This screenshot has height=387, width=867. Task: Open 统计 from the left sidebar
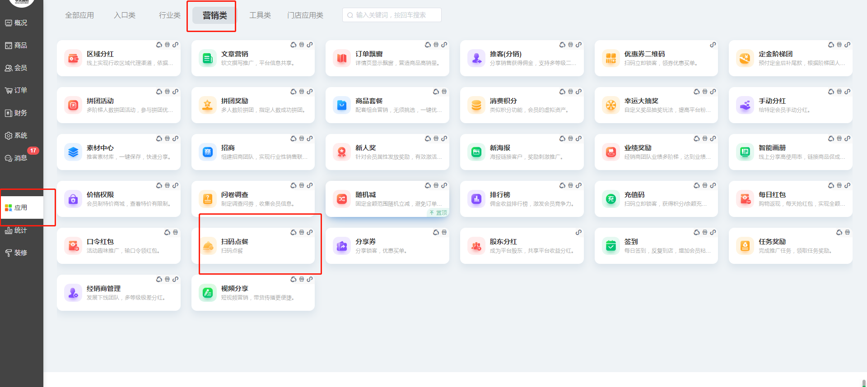pos(21,230)
